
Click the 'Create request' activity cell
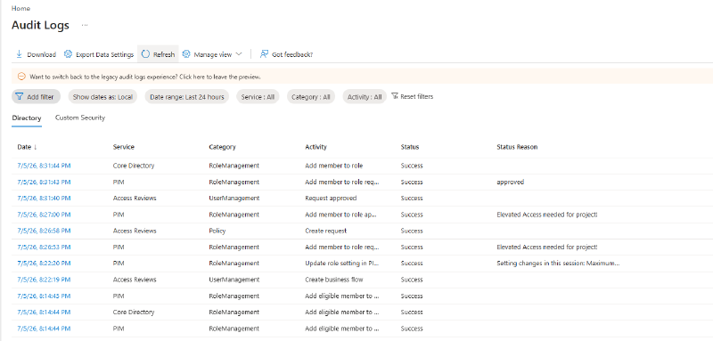coord(325,231)
